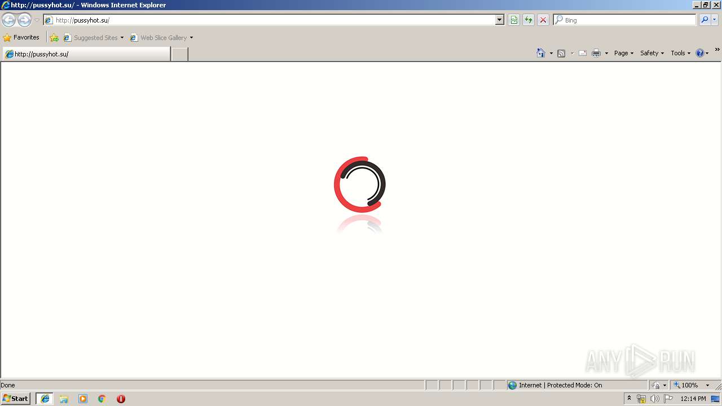Expand the Print dropdown arrow
722x406 pixels.
click(606, 53)
